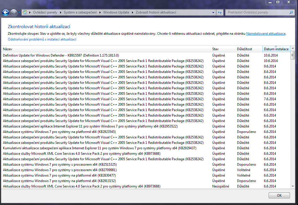
Task: Maximize the window
Action: 278,2
